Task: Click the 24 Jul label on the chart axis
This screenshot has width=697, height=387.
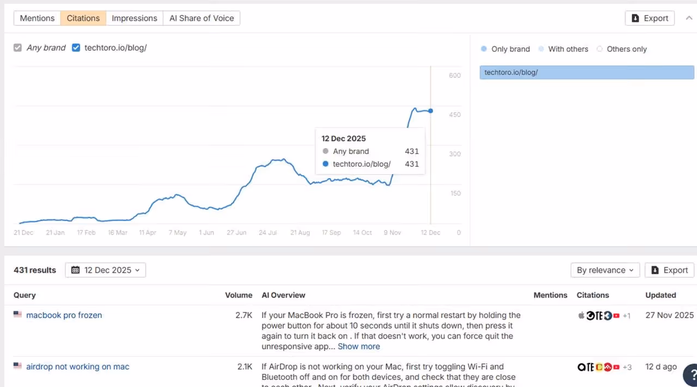Action: [267, 232]
